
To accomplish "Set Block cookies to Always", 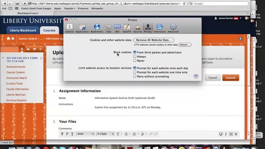I will [135, 56].
